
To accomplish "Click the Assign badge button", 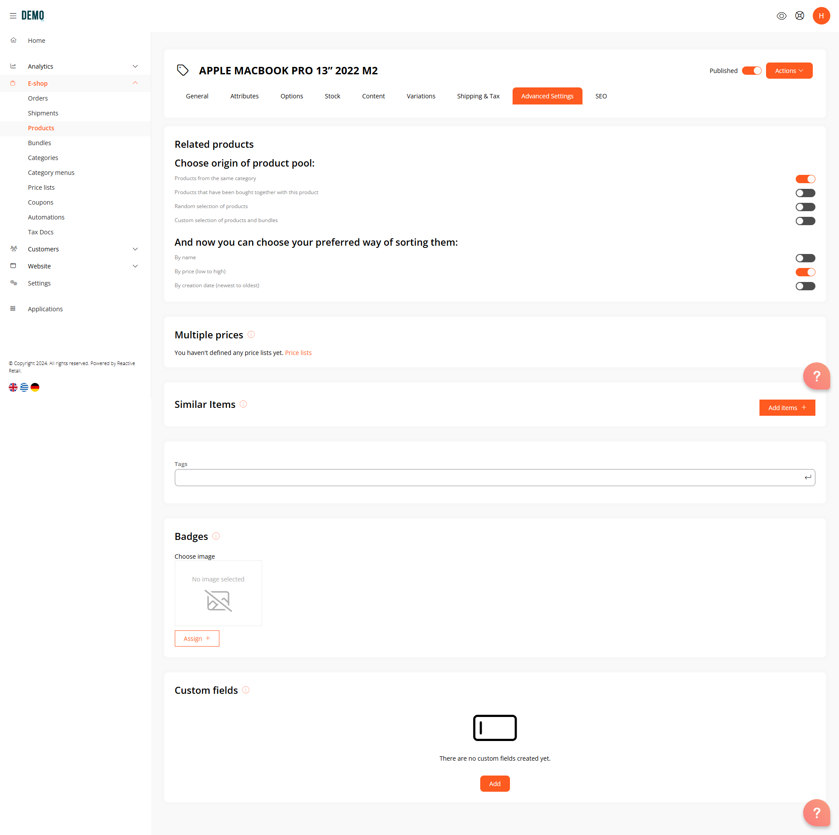I will (x=197, y=638).
